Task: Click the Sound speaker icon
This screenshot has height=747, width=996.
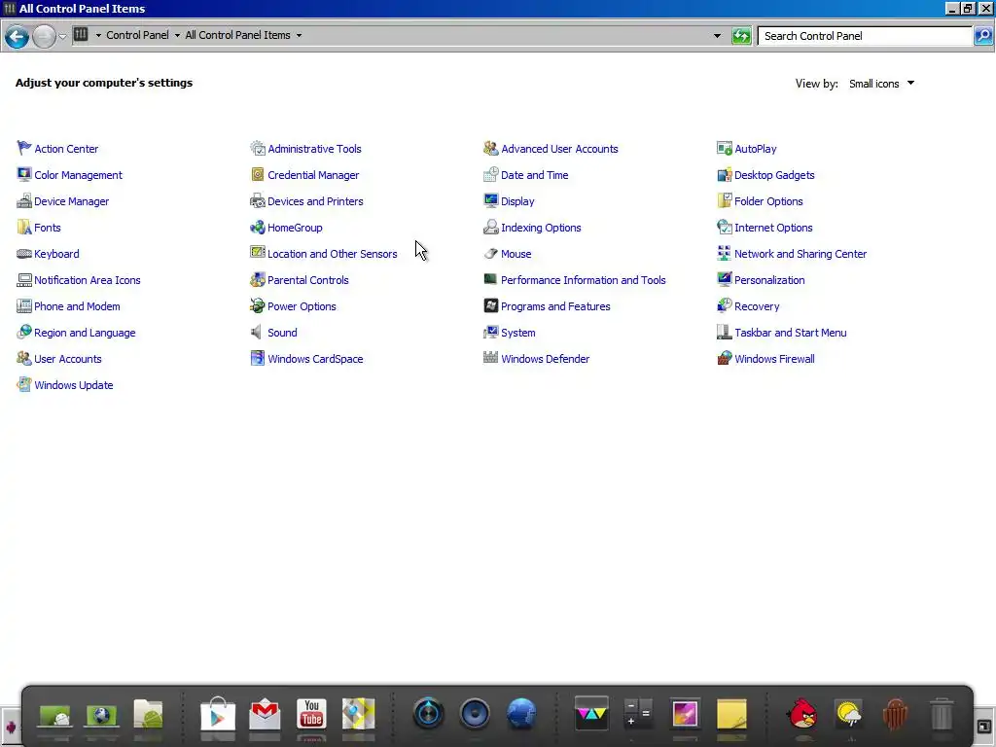Action: click(x=257, y=333)
